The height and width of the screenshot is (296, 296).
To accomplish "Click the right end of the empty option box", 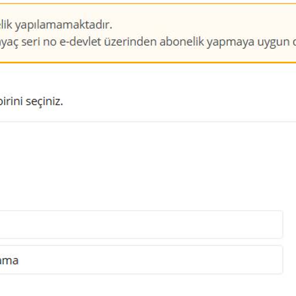I will [x=276, y=224].
